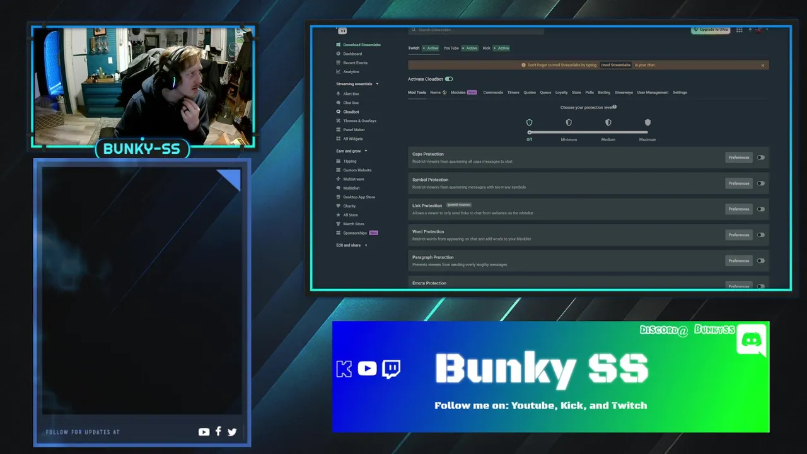Switch to the Commands tab
Image resolution: width=807 pixels, height=454 pixels.
pyautogui.click(x=493, y=92)
